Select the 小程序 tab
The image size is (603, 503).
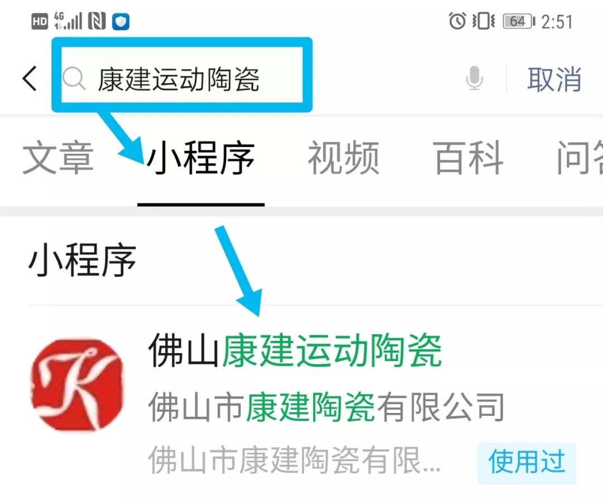tap(200, 158)
